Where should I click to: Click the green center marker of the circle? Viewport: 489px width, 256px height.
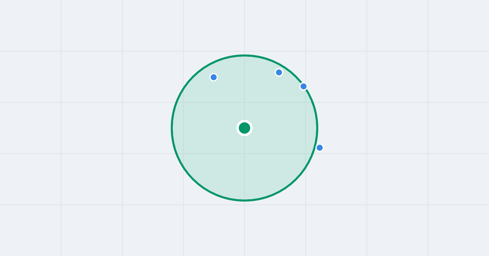(x=244, y=128)
